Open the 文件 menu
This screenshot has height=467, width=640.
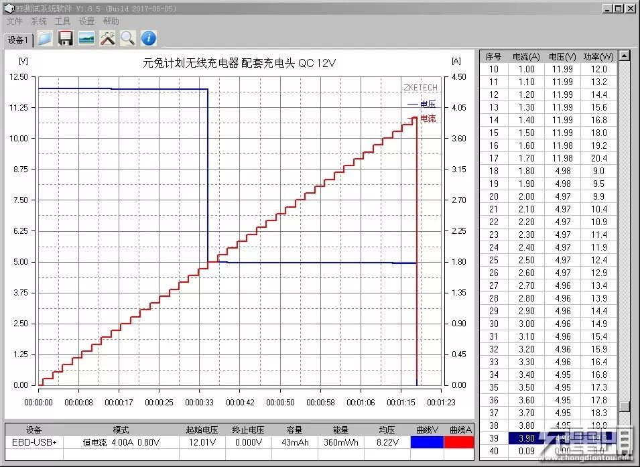coord(15,21)
